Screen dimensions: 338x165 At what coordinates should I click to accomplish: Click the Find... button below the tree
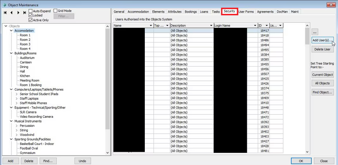click(x=48, y=161)
